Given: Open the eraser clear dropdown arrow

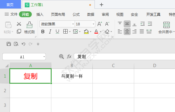Looking at the screenshot, I should (111, 32).
